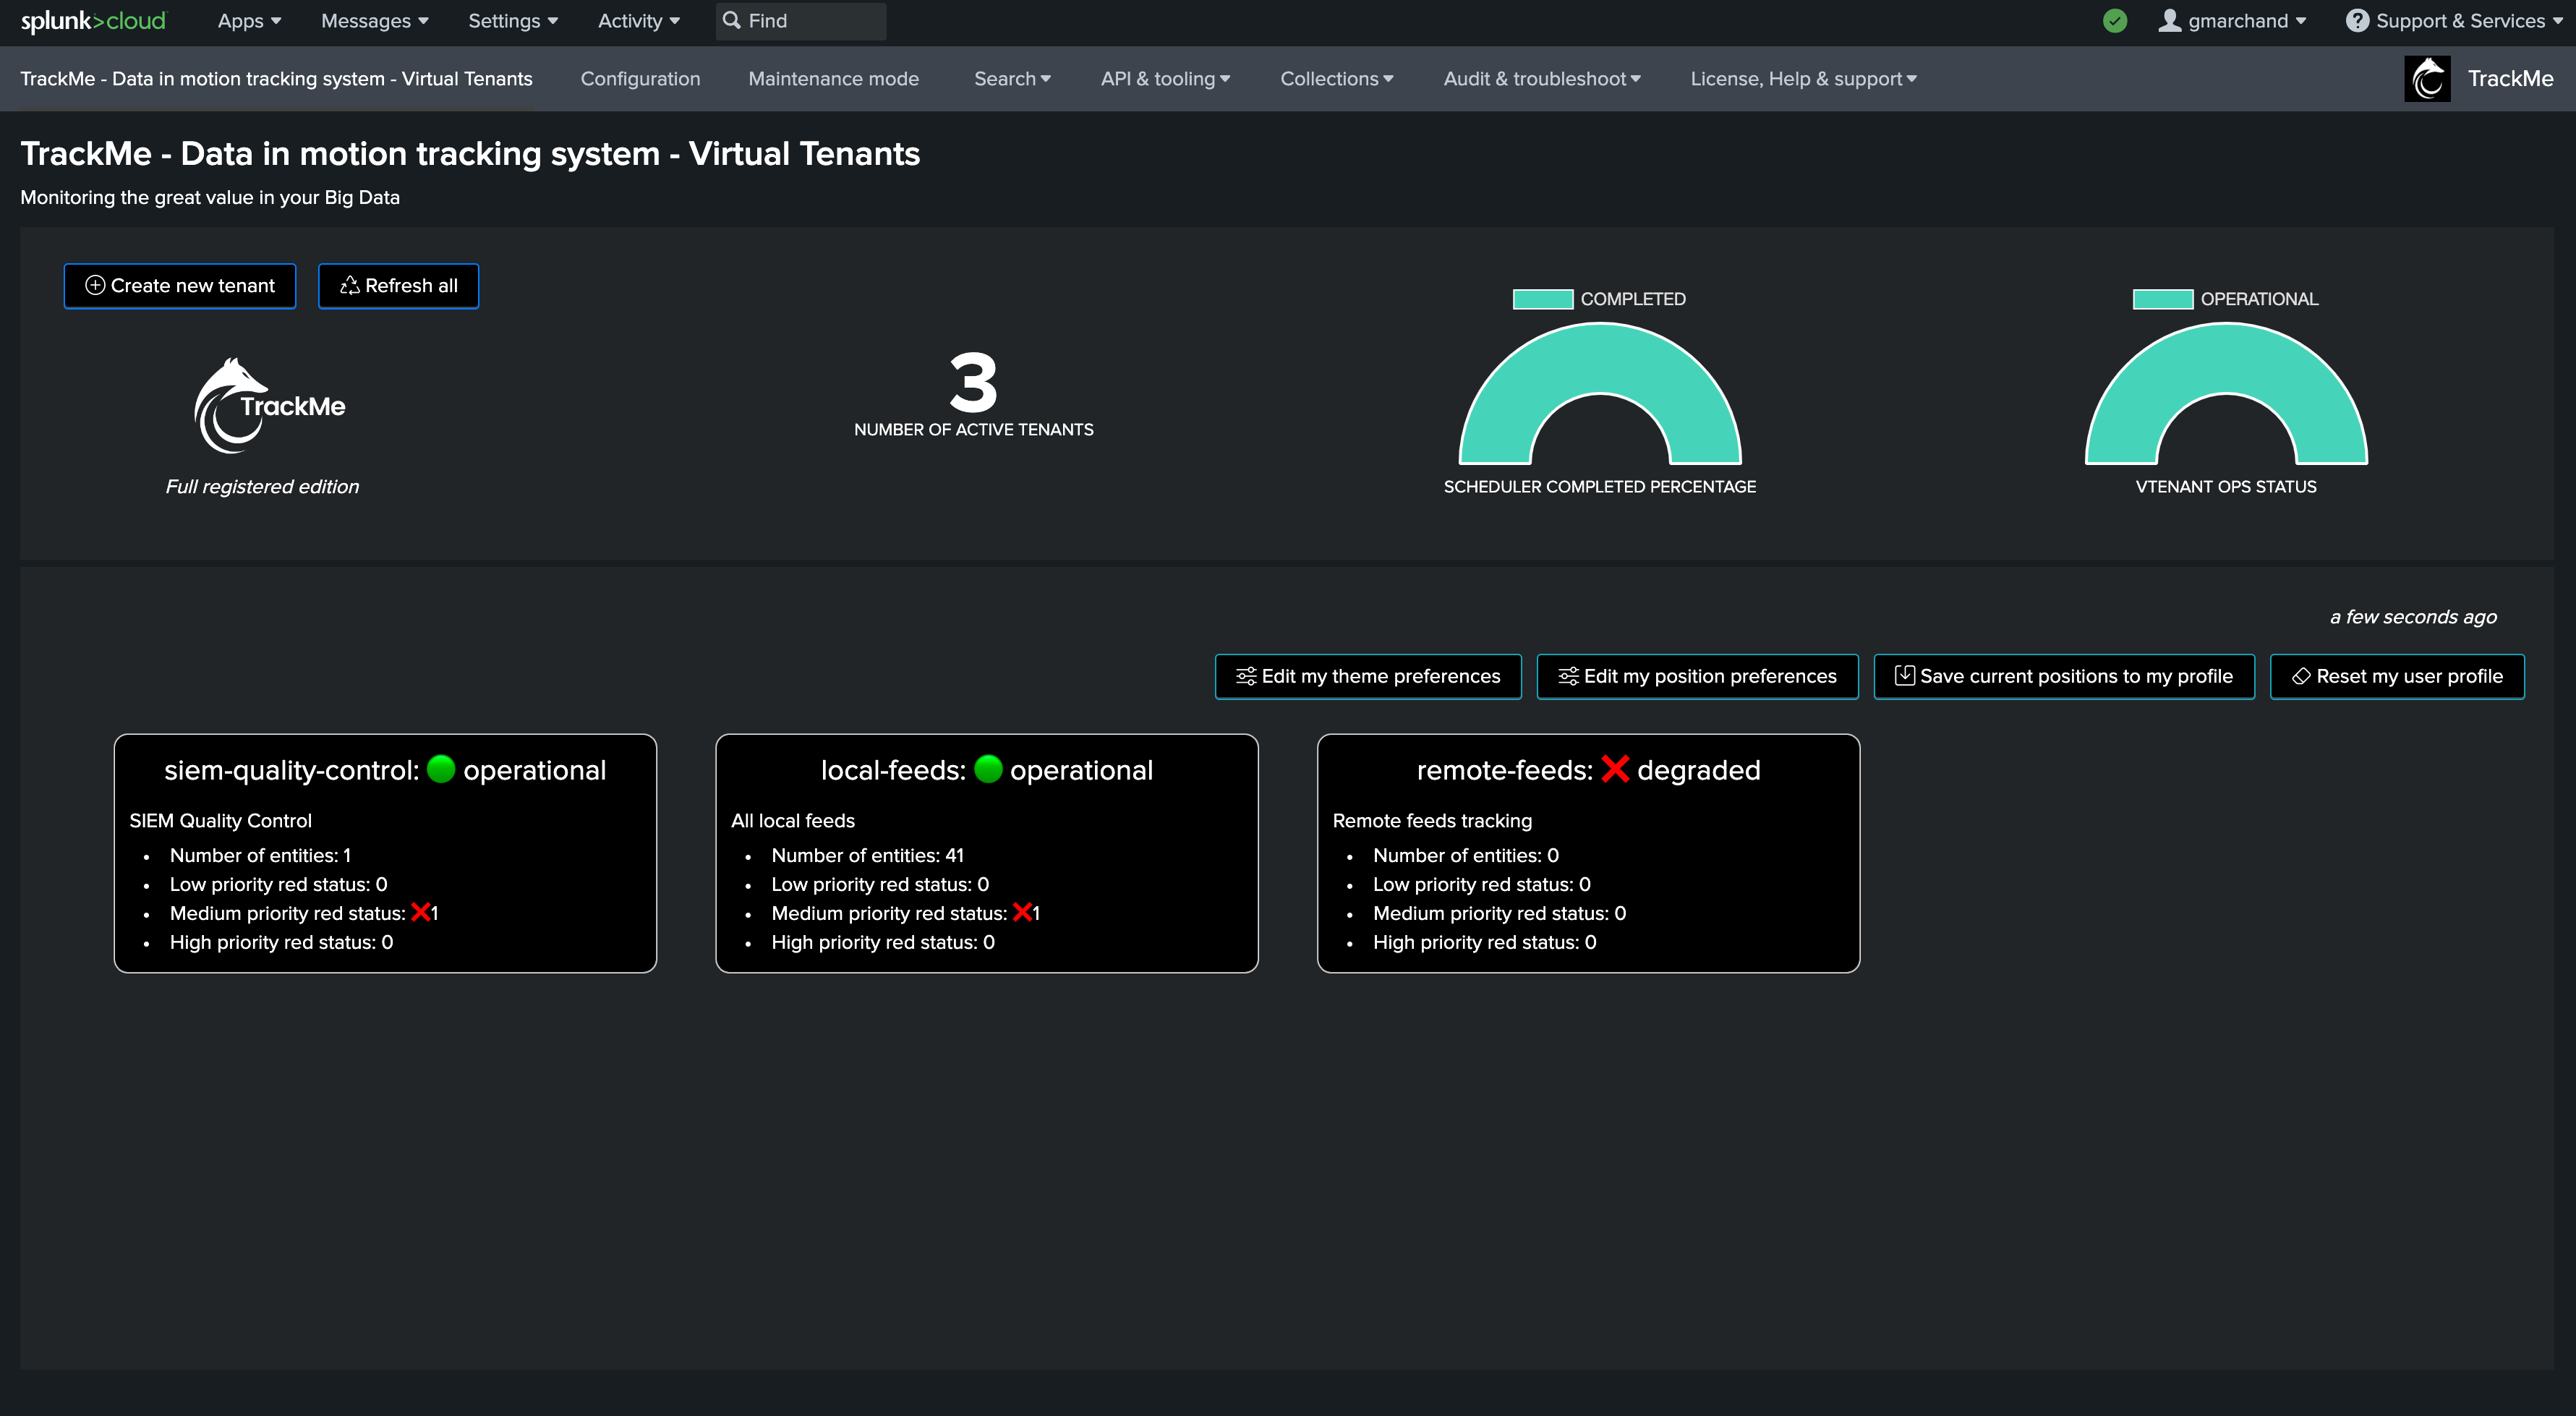
Task: Open the Activity dropdown
Action: point(638,21)
